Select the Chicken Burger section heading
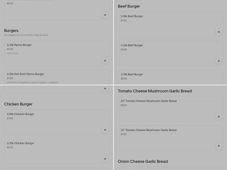 coord(18,104)
